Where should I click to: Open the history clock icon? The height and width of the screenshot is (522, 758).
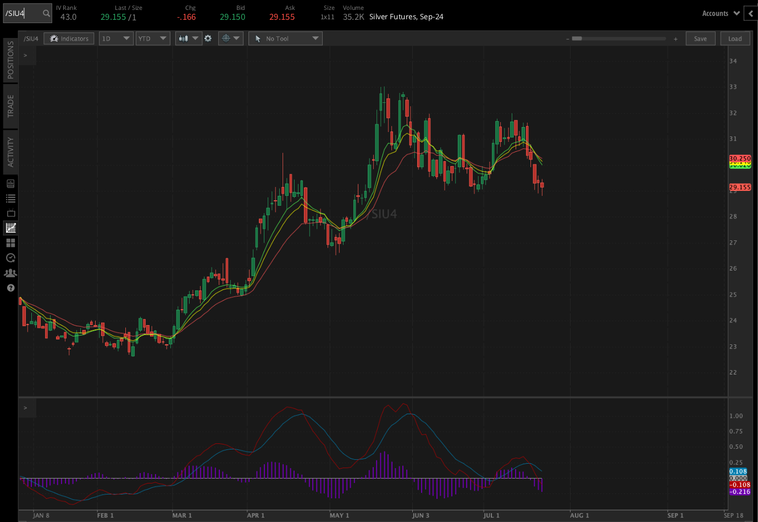tap(10, 257)
